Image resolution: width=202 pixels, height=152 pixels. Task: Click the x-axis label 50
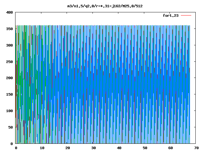[145, 148]
